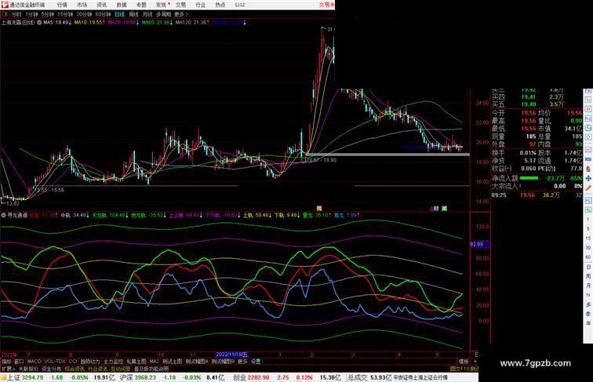The image size is (593, 382).
Task: Click the 创业 index value 2282.90
Action: click(259, 377)
